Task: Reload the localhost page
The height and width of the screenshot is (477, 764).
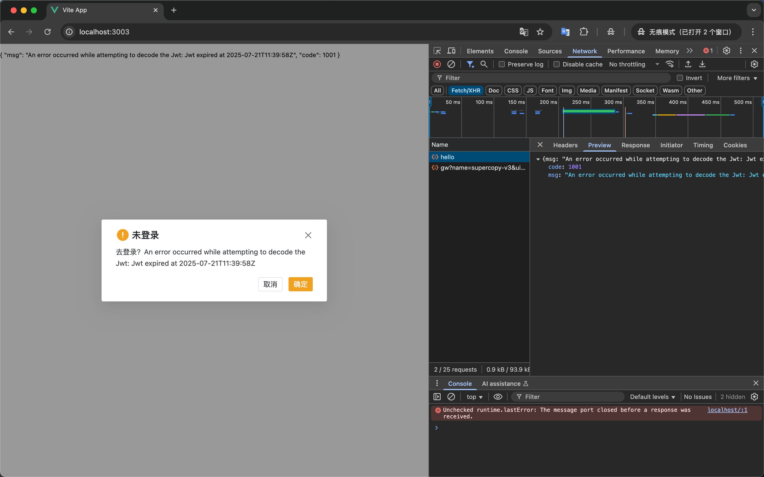Action: pyautogui.click(x=48, y=32)
